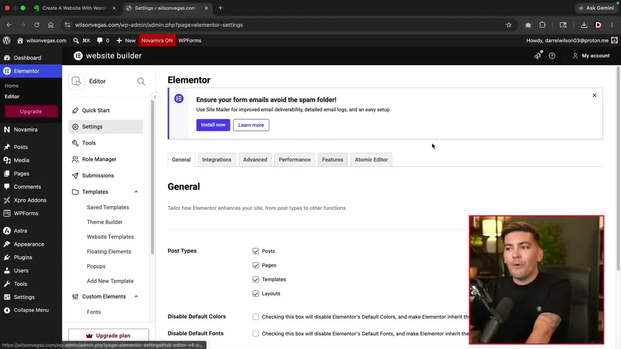
Task: Enable Disable Default Fonts checkbox
Action: (x=256, y=333)
